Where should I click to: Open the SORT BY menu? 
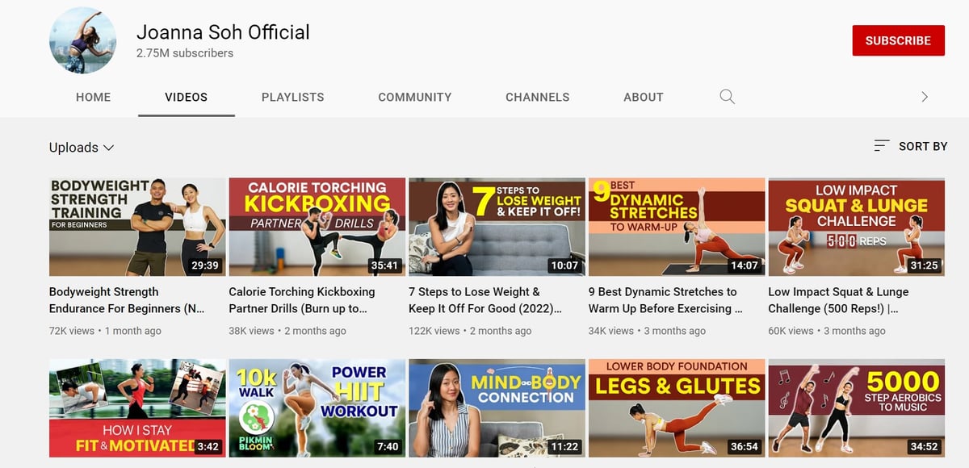(x=922, y=146)
